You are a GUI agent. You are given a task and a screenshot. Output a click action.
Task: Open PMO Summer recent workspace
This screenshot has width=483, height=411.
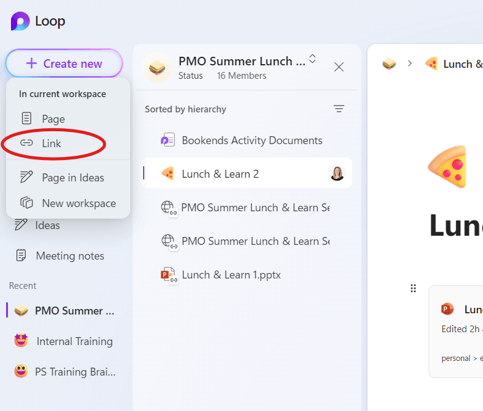point(64,310)
